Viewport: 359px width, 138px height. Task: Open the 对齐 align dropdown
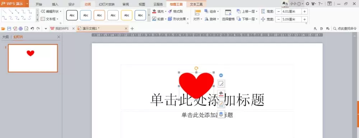point(198,15)
